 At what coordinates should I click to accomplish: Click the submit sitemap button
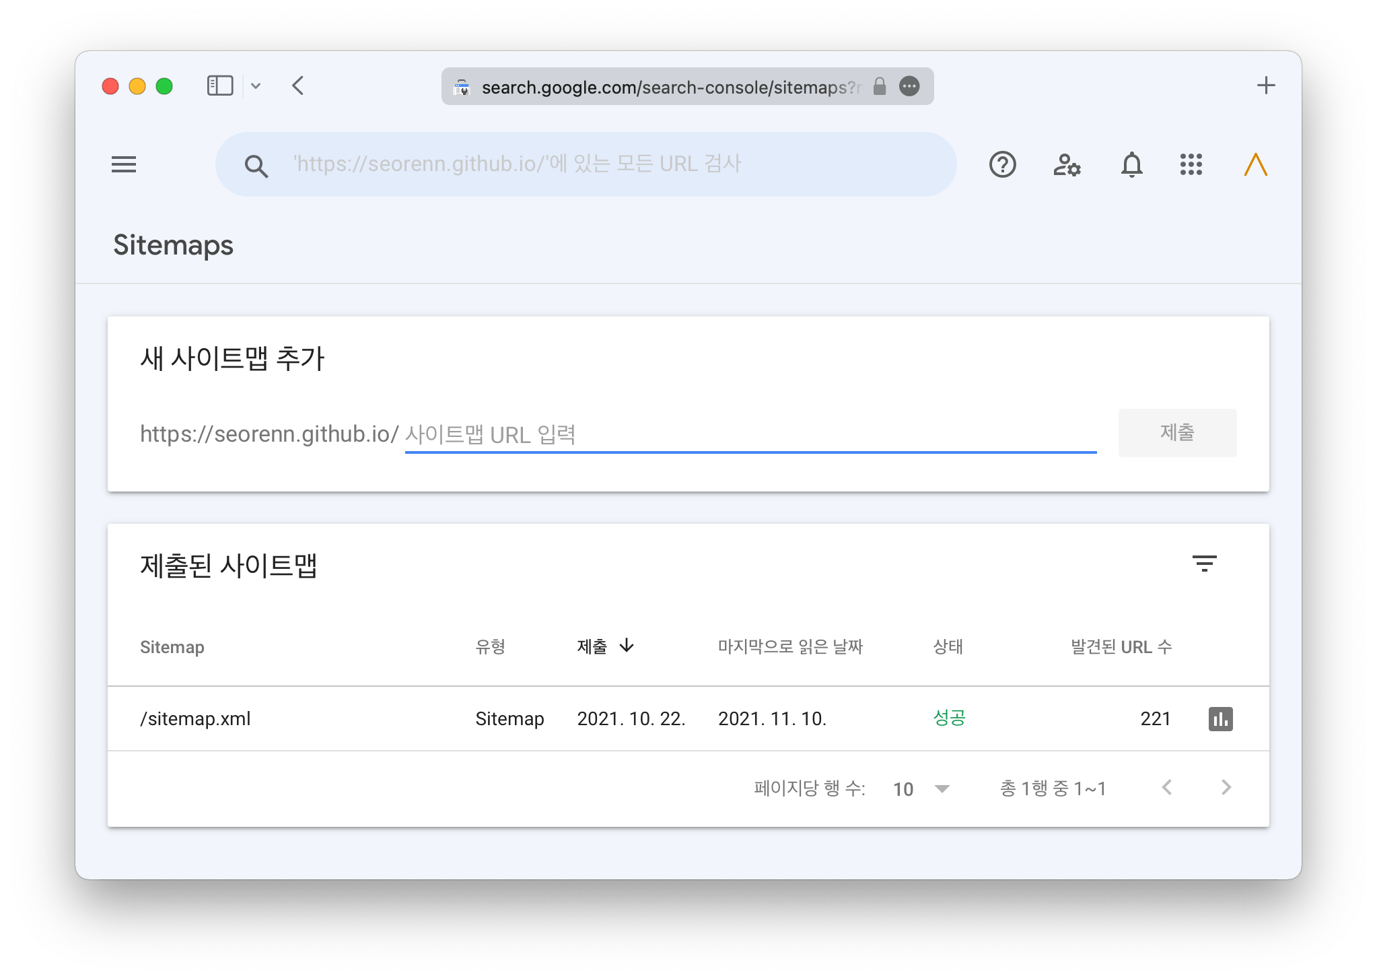(x=1176, y=432)
